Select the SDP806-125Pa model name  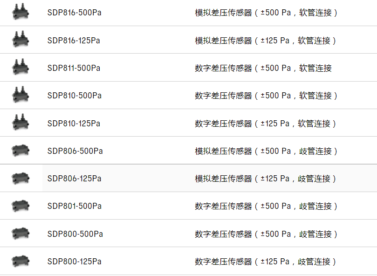point(74,179)
